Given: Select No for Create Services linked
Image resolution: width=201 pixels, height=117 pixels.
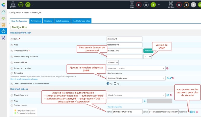Looking at the screenshot, I should click(115, 84).
